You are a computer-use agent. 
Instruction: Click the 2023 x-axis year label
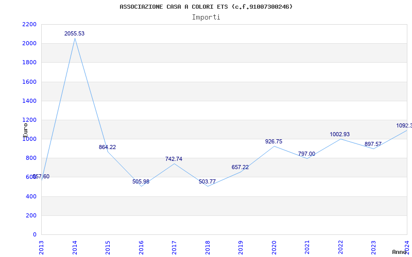click(x=374, y=247)
